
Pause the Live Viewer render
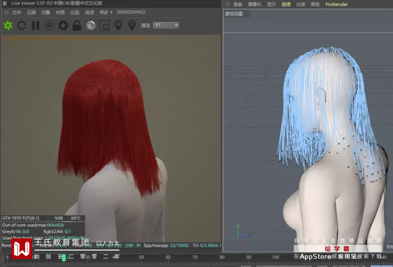point(36,25)
